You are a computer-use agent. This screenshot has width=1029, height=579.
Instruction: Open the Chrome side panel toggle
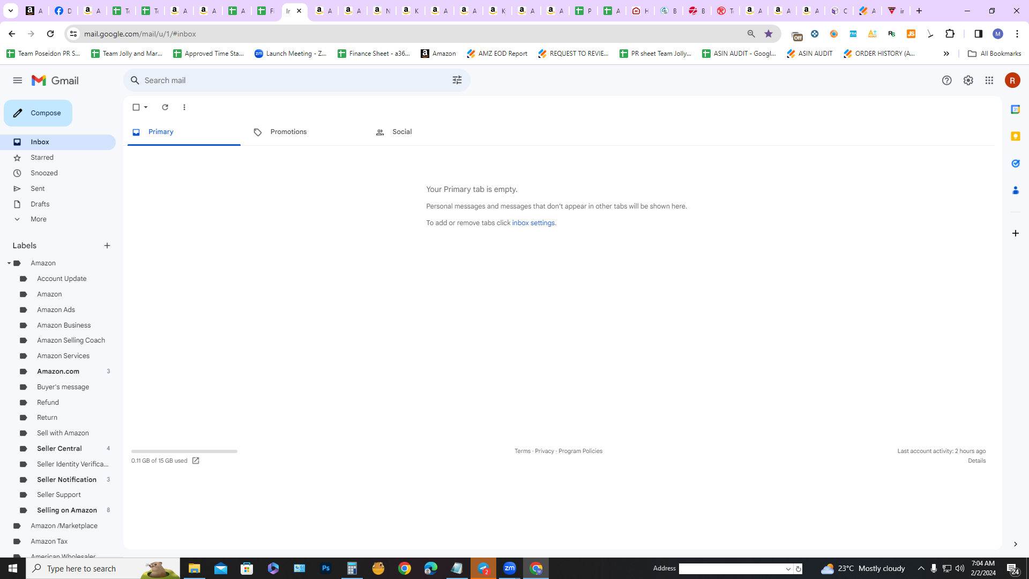coord(978,34)
